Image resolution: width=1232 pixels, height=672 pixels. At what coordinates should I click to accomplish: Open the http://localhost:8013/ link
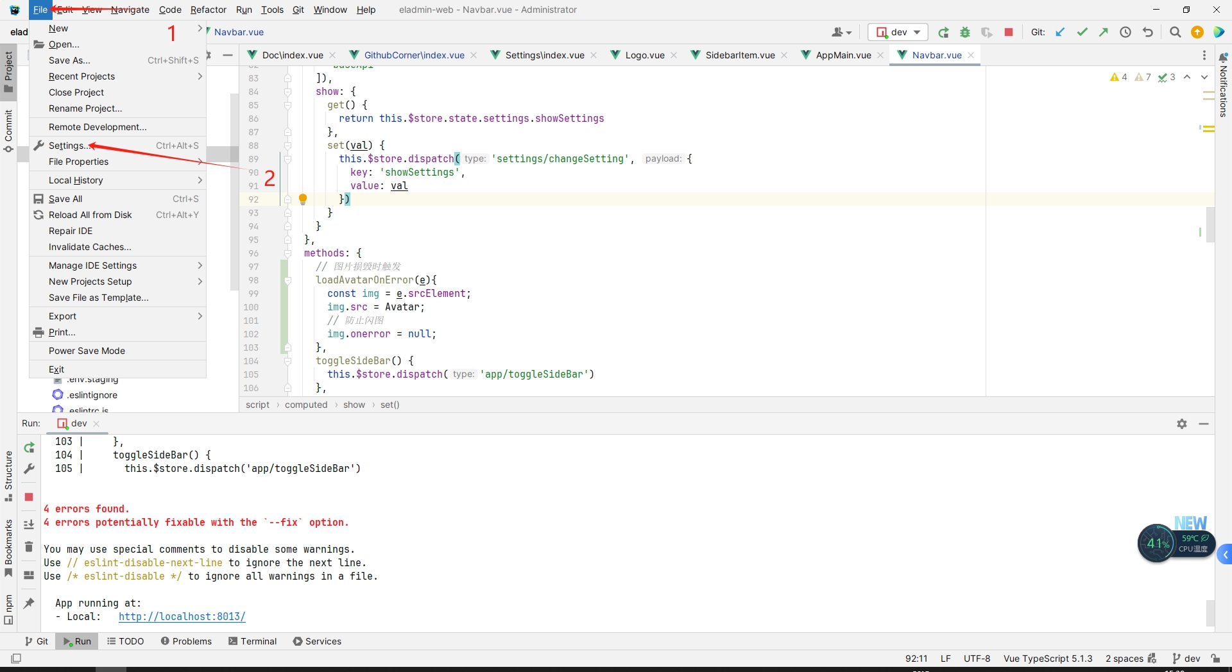coord(182,616)
